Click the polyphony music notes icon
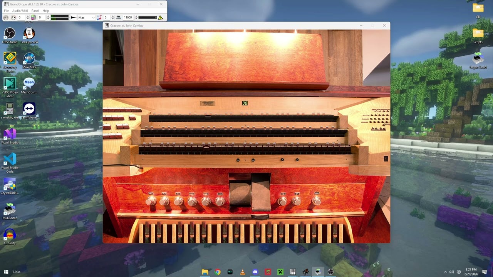The image size is (493, 277). pos(99,17)
